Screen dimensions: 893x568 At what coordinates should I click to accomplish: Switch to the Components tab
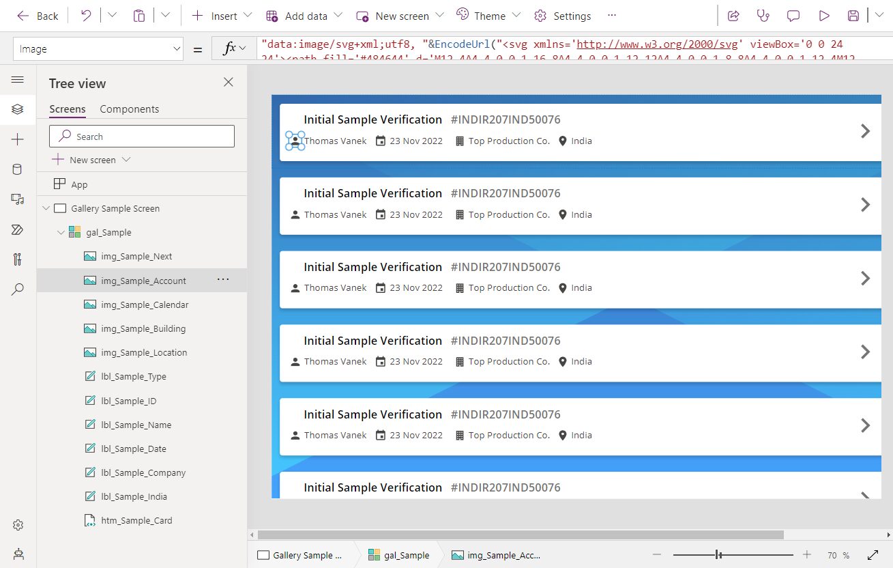(129, 109)
